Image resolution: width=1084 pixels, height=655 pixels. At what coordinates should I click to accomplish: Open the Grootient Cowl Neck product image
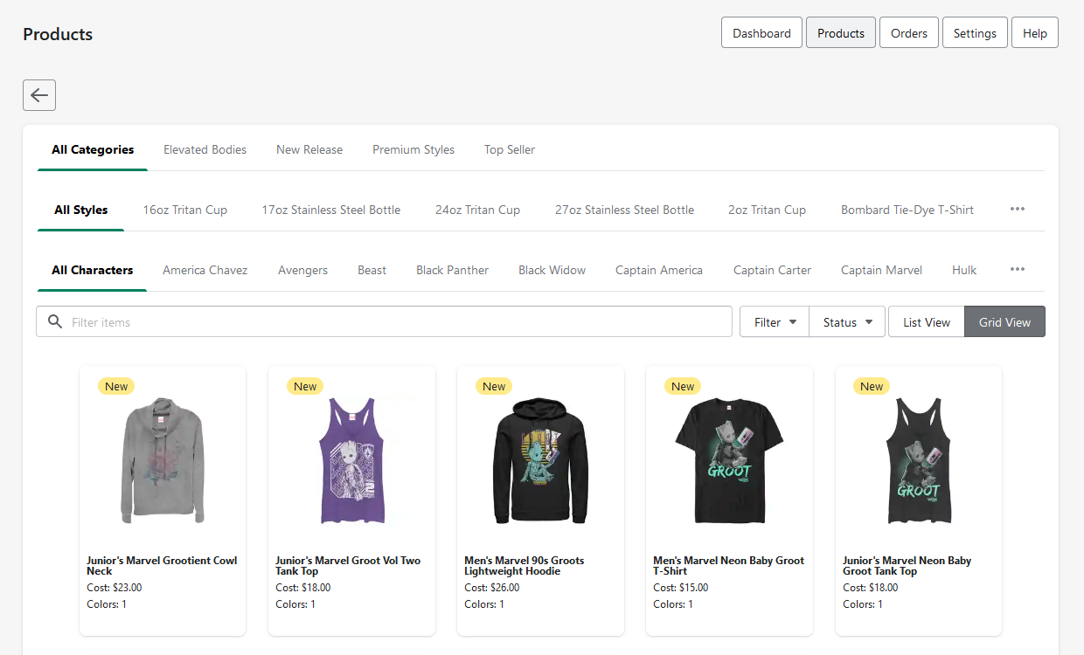163,460
